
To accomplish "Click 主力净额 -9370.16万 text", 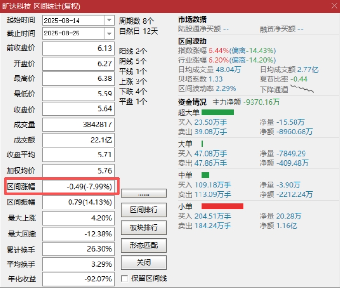I will [x=246, y=102].
